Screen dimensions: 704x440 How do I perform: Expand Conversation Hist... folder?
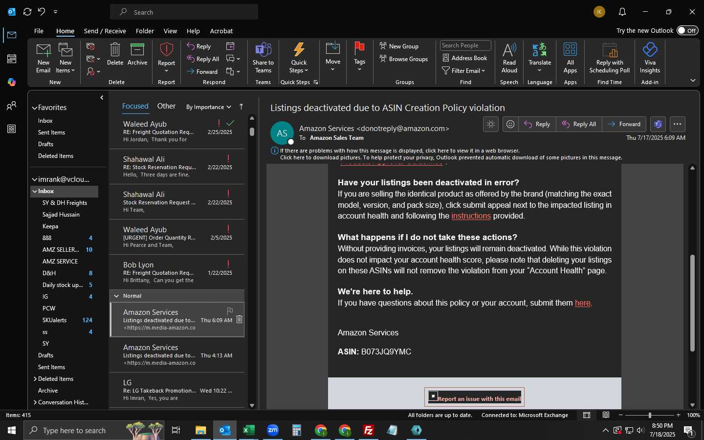35,402
